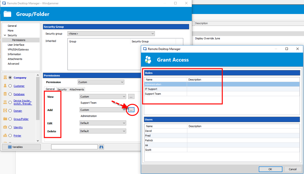The image size is (304, 174).
Task: Select user sa in Users list
Action: (222, 145)
